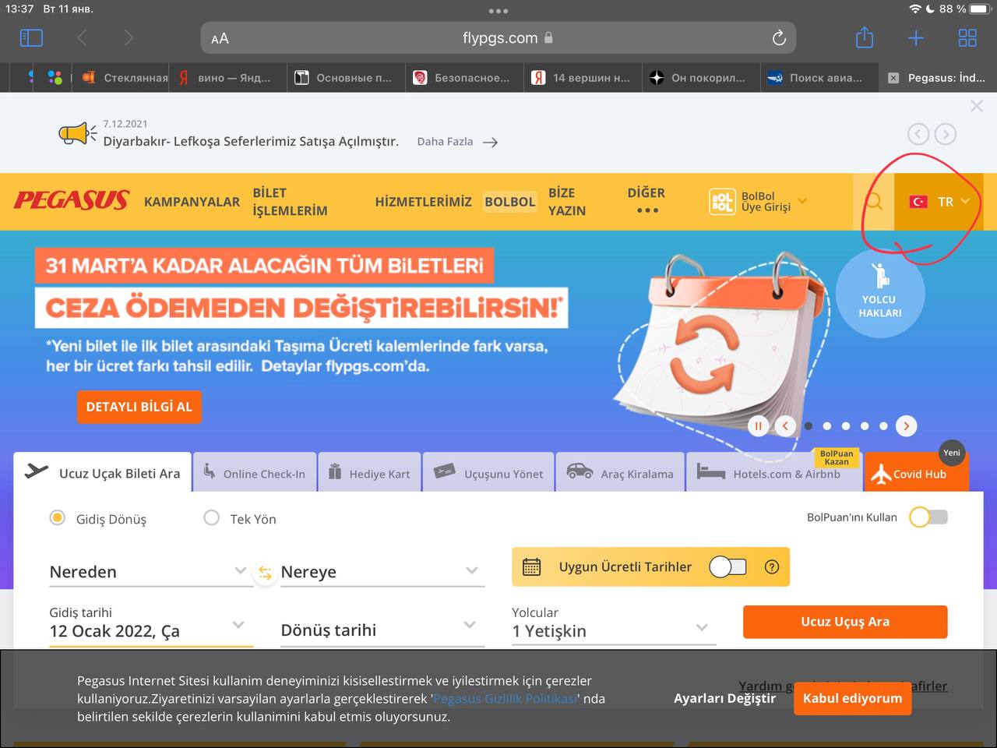Dismiss the announcement bar with X
The width and height of the screenshot is (997, 748).
coord(977,106)
